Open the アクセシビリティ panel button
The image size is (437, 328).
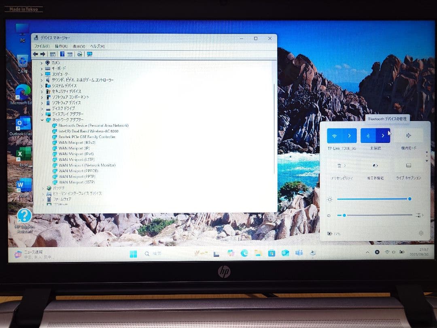341,166
